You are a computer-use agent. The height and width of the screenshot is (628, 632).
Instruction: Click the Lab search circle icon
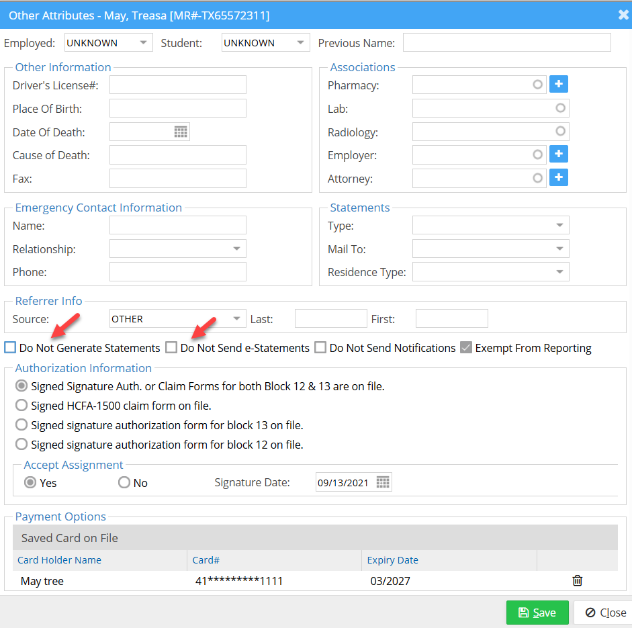click(560, 108)
